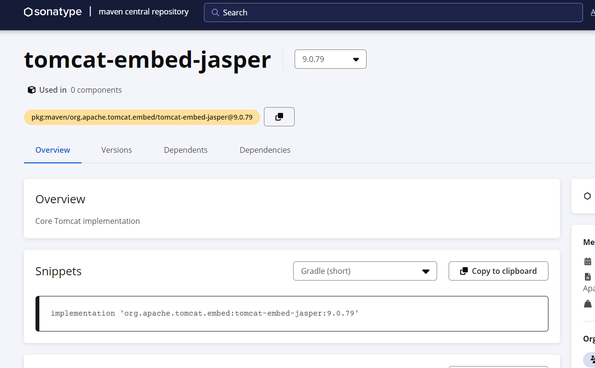The width and height of the screenshot is (595, 368).
Task: Click the Gradle implementation snippet code
Action: click(x=205, y=313)
